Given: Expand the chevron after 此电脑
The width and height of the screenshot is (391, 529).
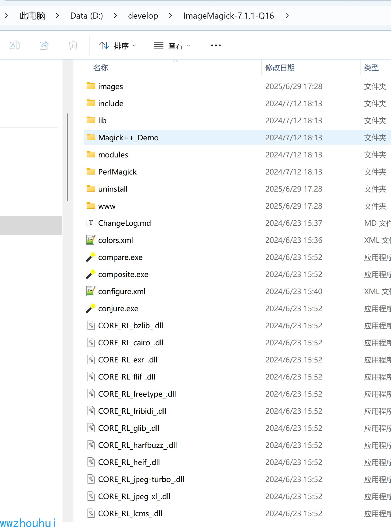Looking at the screenshot, I should click(57, 16).
